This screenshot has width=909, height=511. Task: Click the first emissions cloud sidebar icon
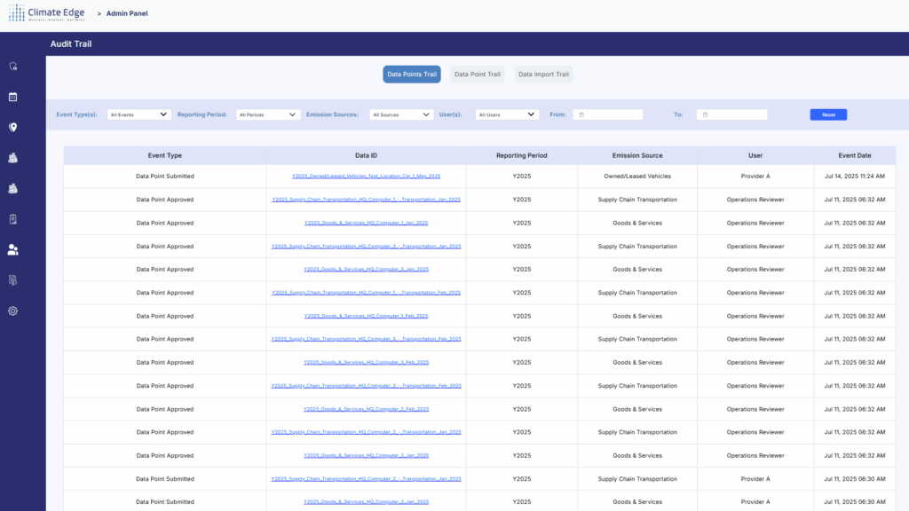point(12,158)
